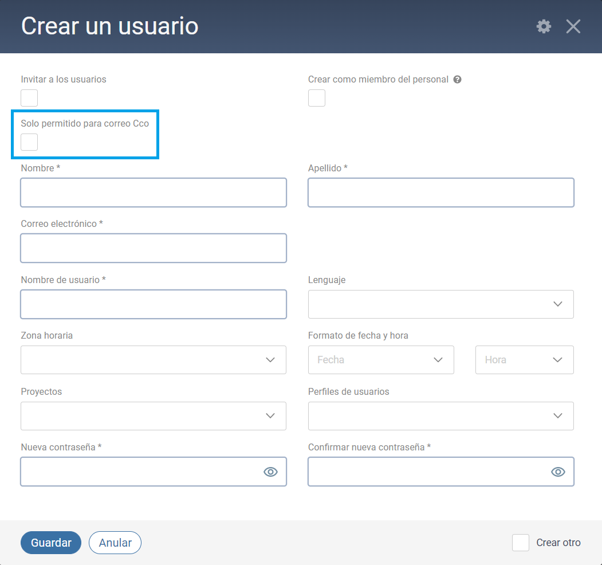This screenshot has height=565, width=602.
Task: Tick Solo permitido para correo Cco checkbox
Action: click(29, 142)
